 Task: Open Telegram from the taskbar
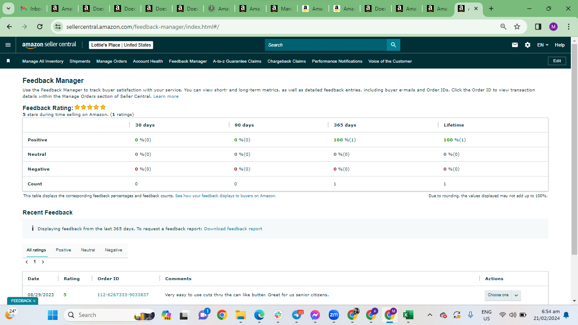pyautogui.click(x=297, y=315)
